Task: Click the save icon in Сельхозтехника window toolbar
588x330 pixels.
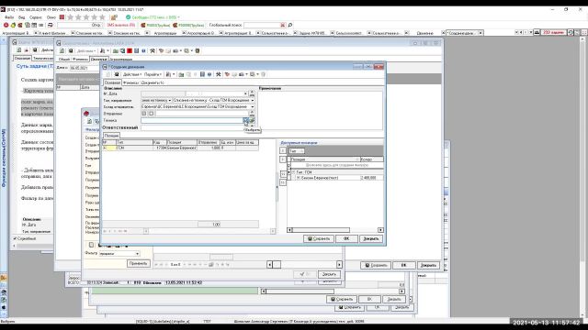Action: point(71,51)
